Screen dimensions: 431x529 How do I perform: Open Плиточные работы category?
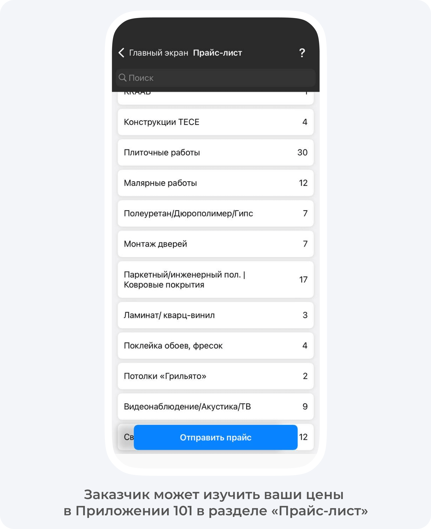click(x=216, y=153)
